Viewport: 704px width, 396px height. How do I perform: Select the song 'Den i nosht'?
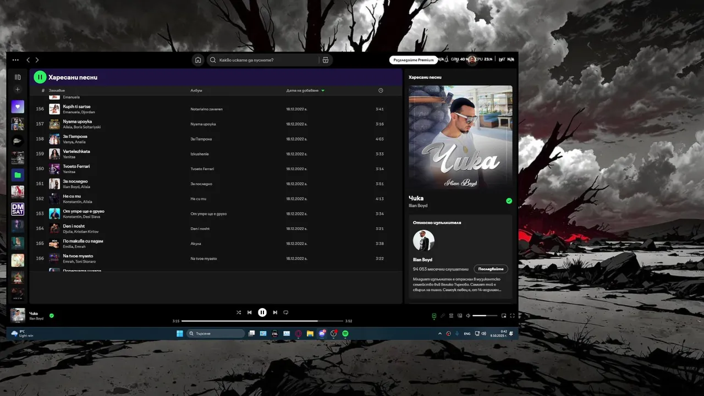click(74, 226)
